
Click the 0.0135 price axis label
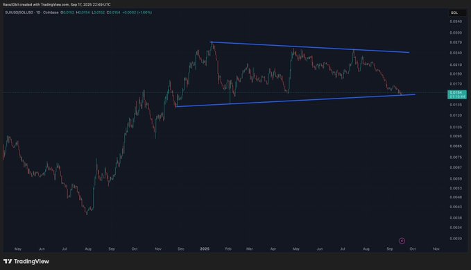(x=455, y=105)
